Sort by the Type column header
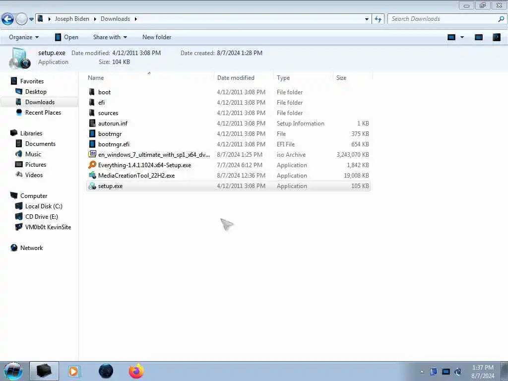 click(x=283, y=78)
